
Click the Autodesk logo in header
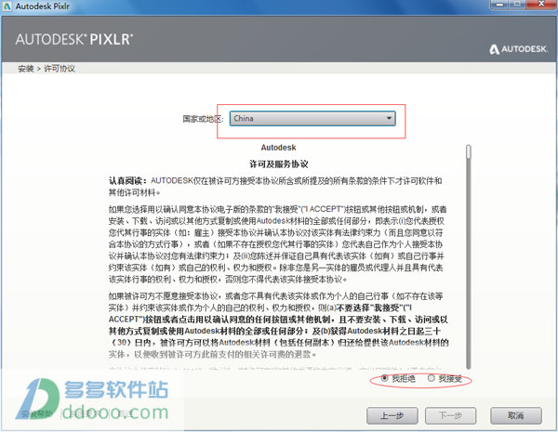coord(518,49)
